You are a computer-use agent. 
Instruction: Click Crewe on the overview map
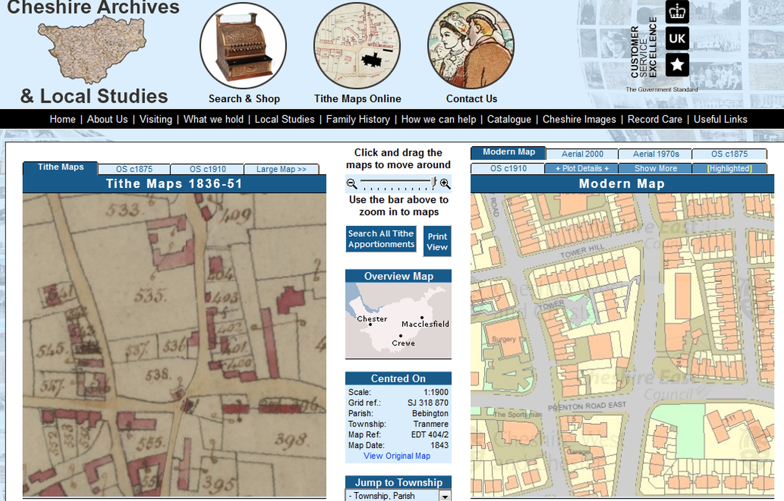pos(403,343)
